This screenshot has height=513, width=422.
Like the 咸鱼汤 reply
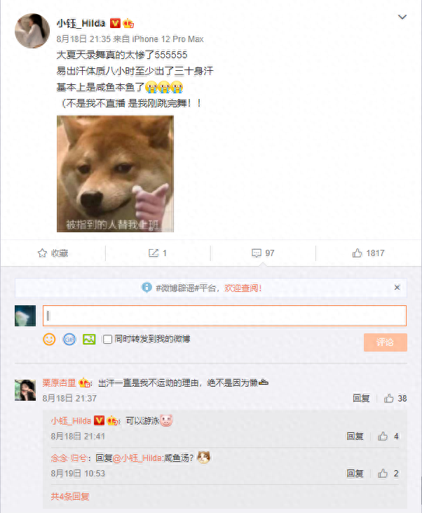383,474
